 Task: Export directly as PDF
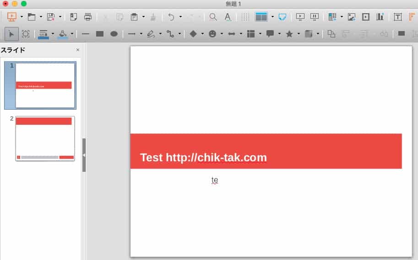[73, 17]
